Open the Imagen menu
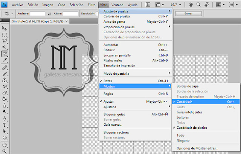The height and width of the screenshot is (154, 241). click(x=48, y=5)
